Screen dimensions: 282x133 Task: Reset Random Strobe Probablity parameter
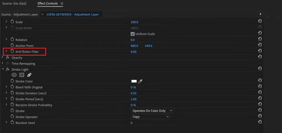(x=260, y=104)
